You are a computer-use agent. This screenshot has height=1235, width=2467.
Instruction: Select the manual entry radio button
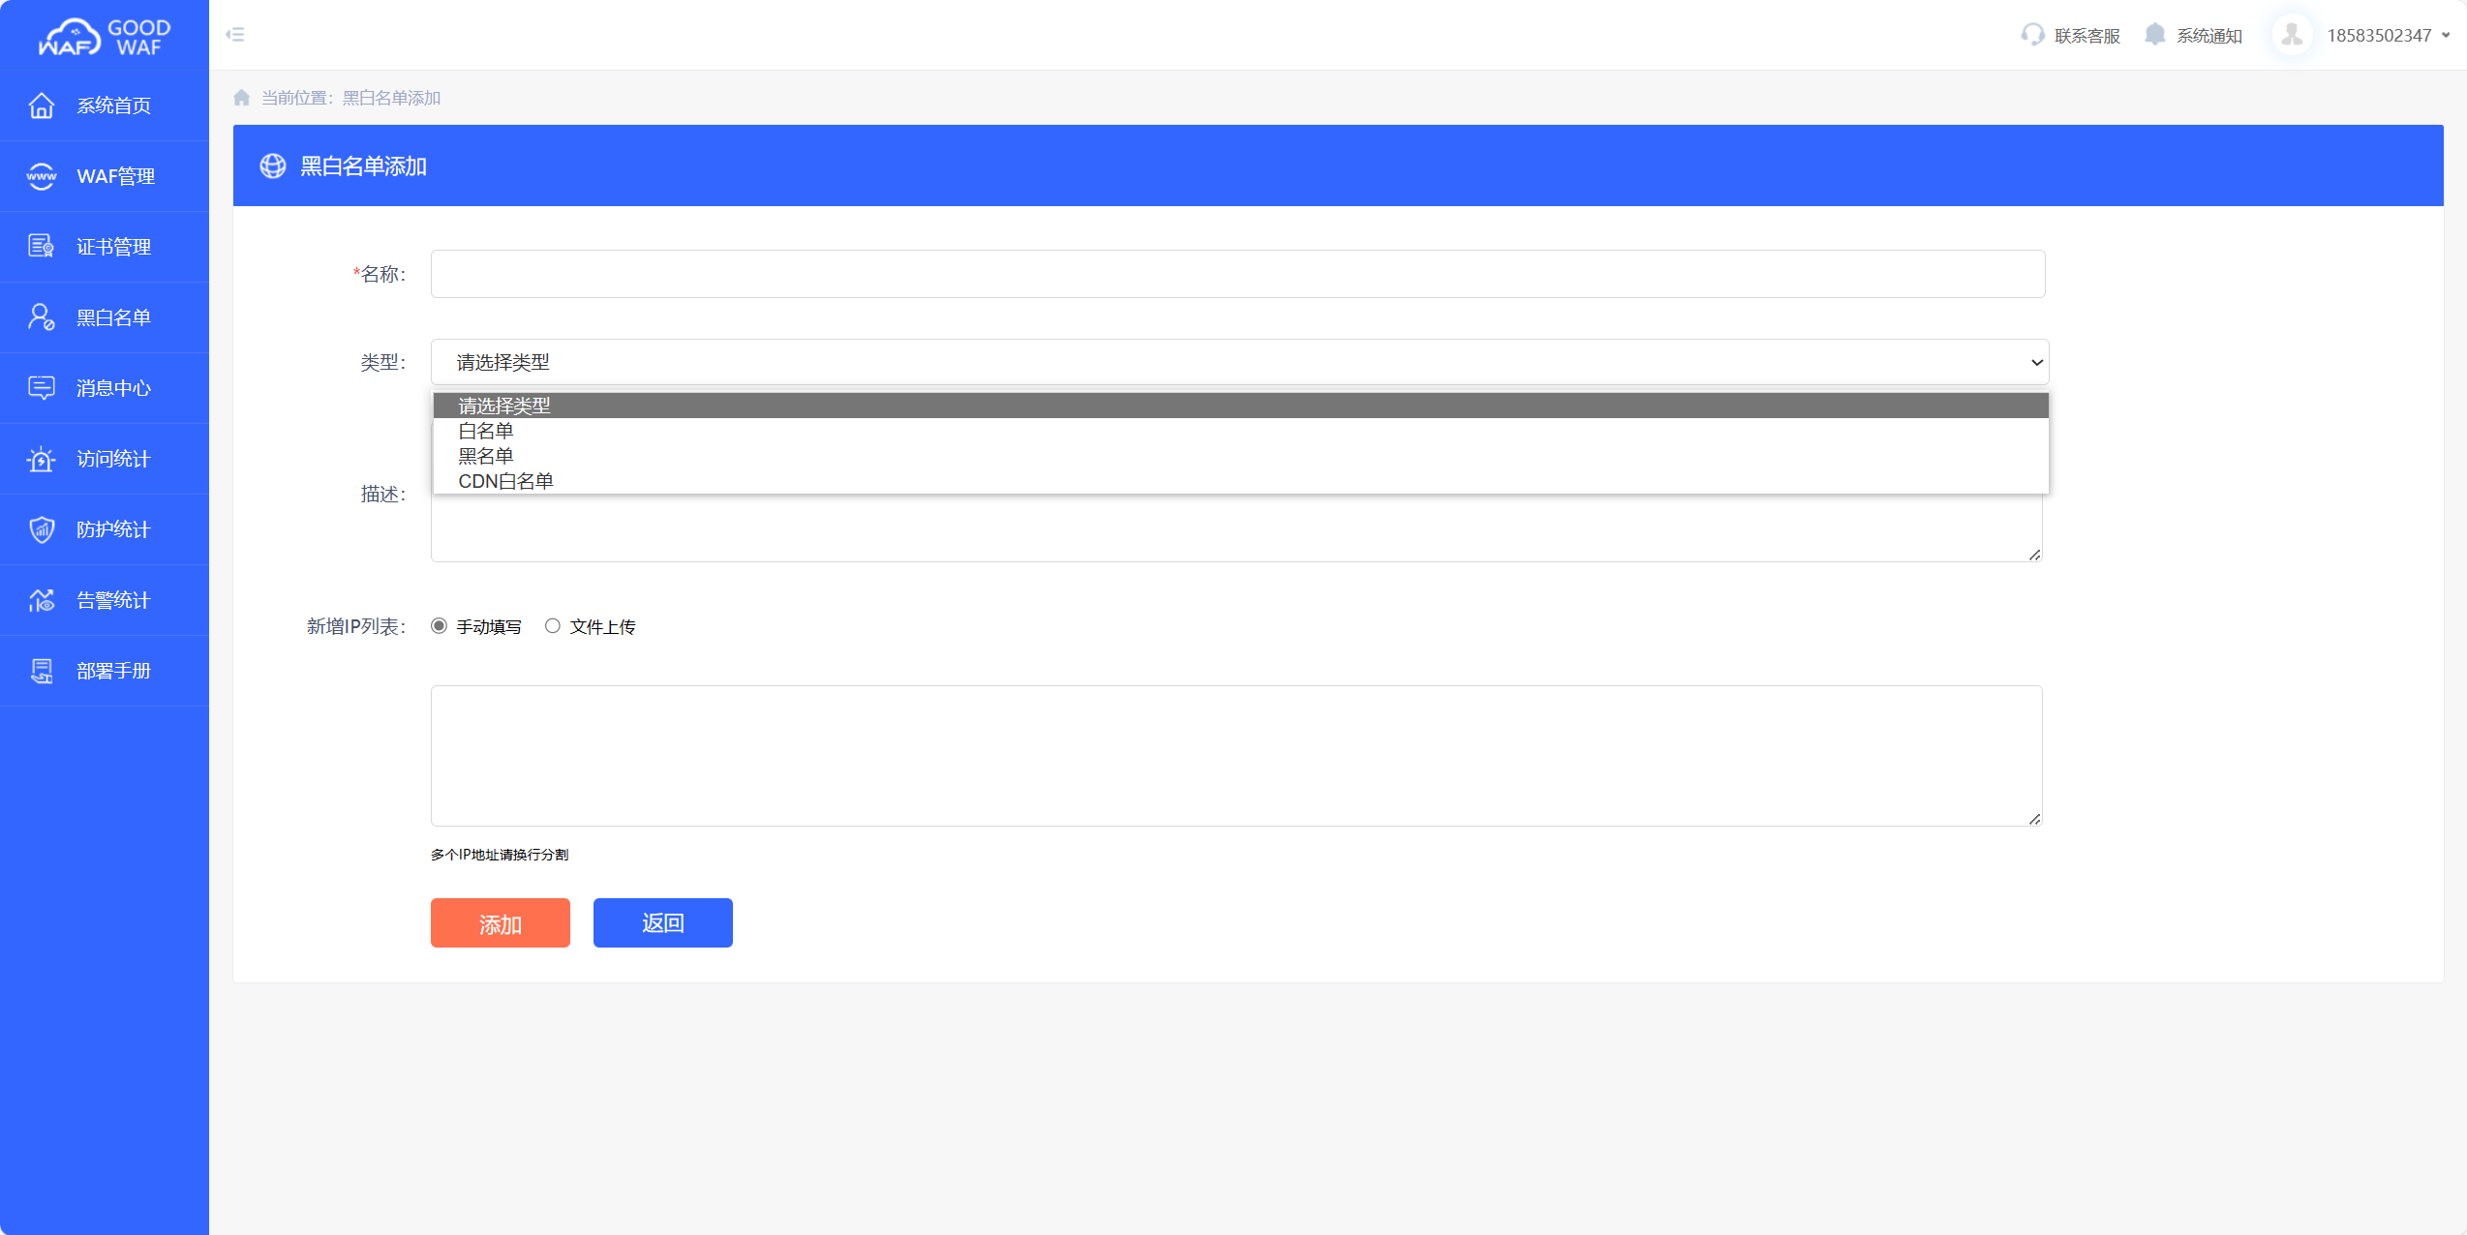(440, 626)
